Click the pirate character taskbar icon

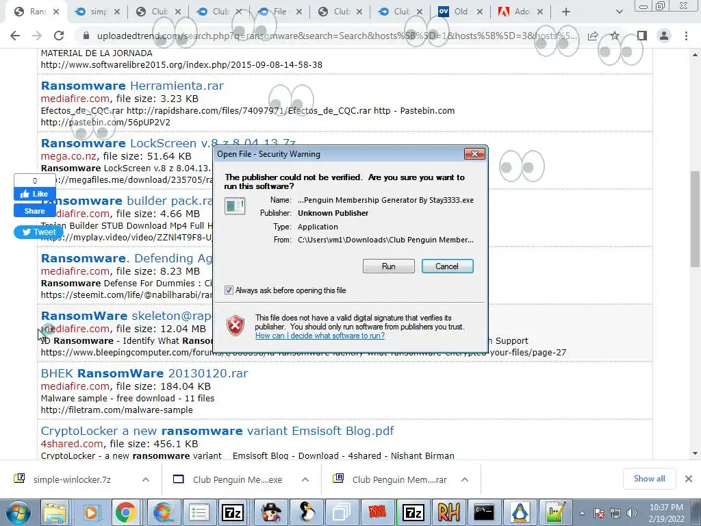pos(270,512)
